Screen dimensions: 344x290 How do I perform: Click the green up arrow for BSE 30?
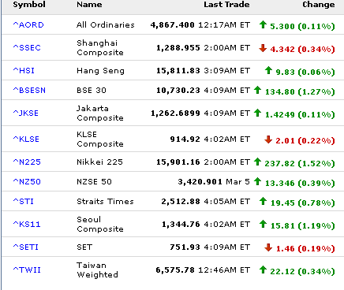coord(257,90)
